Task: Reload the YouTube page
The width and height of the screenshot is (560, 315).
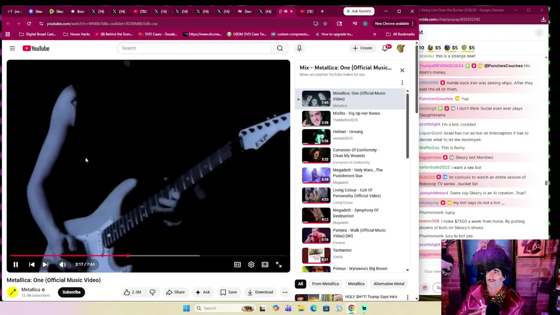Action: [x=29, y=24]
